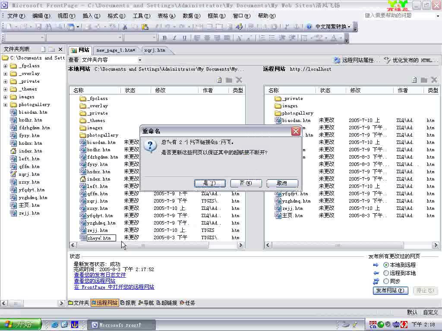Select the synchronize radio button

(386, 281)
